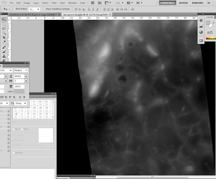Viewport: 216px width, 179px height.
Task: Switch to DESIGN workspace
Action: pos(183,3)
